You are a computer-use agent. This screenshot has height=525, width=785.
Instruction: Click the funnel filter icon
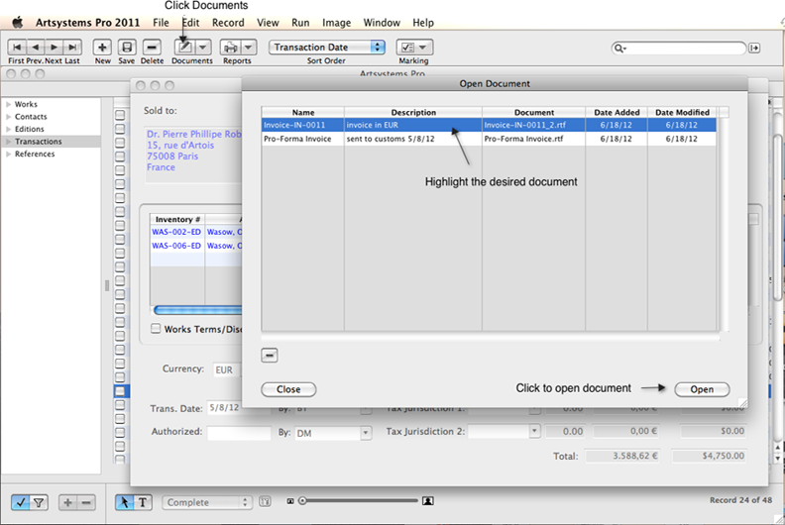pyautogui.click(x=39, y=502)
